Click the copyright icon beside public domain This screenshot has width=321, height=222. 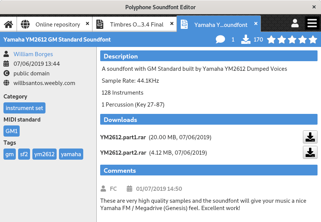click(x=6, y=73)
